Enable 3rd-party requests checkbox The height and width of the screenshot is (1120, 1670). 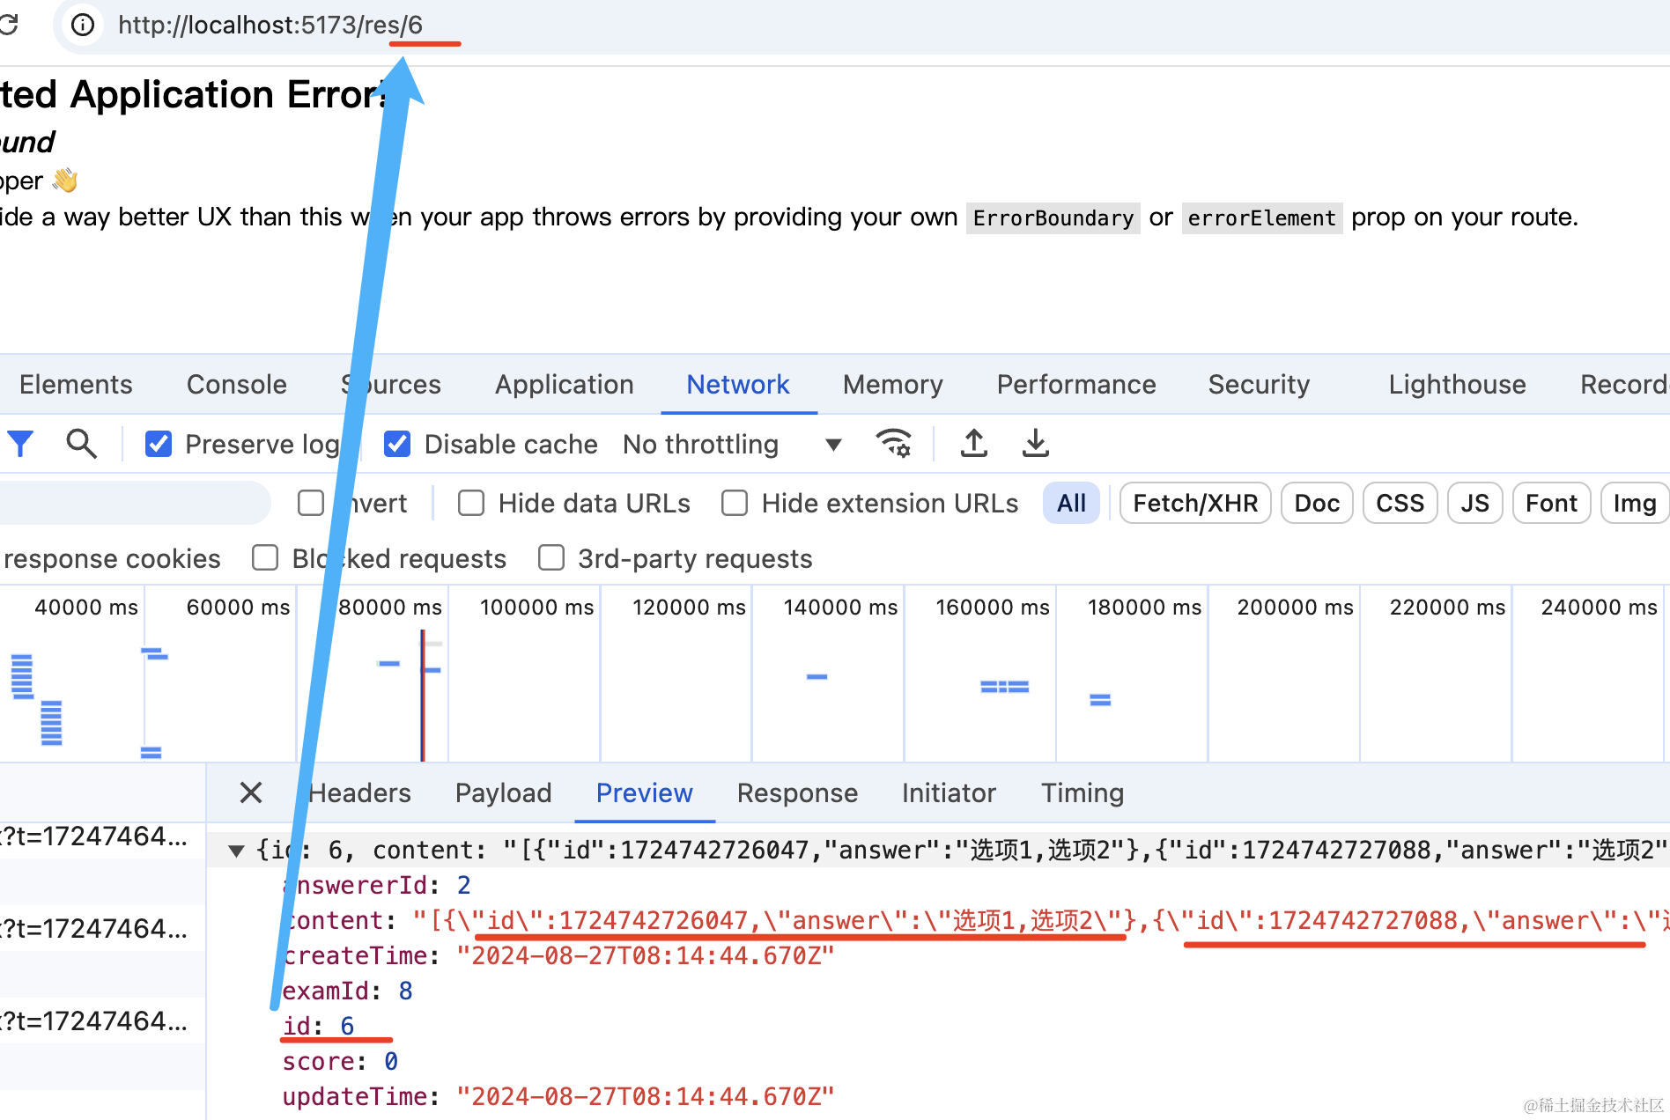point(551,557)
